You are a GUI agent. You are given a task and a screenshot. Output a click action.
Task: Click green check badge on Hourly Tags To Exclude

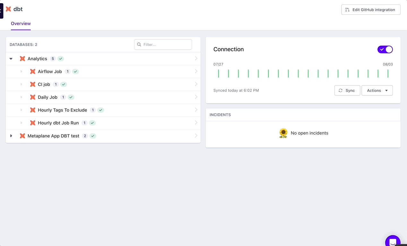coord(101,110)
